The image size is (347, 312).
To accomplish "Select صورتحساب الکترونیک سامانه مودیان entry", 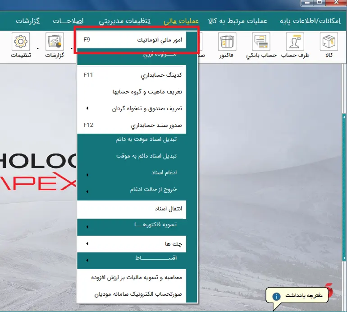I will pyautogui.click(x=138, y=294).
